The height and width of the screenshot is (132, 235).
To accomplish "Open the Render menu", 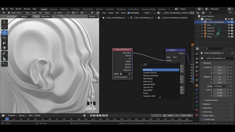I will [x=18, y=9].
